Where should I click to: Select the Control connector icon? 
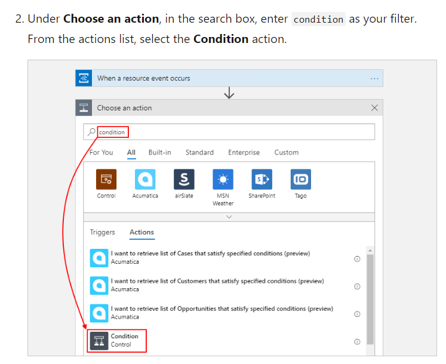106,180
